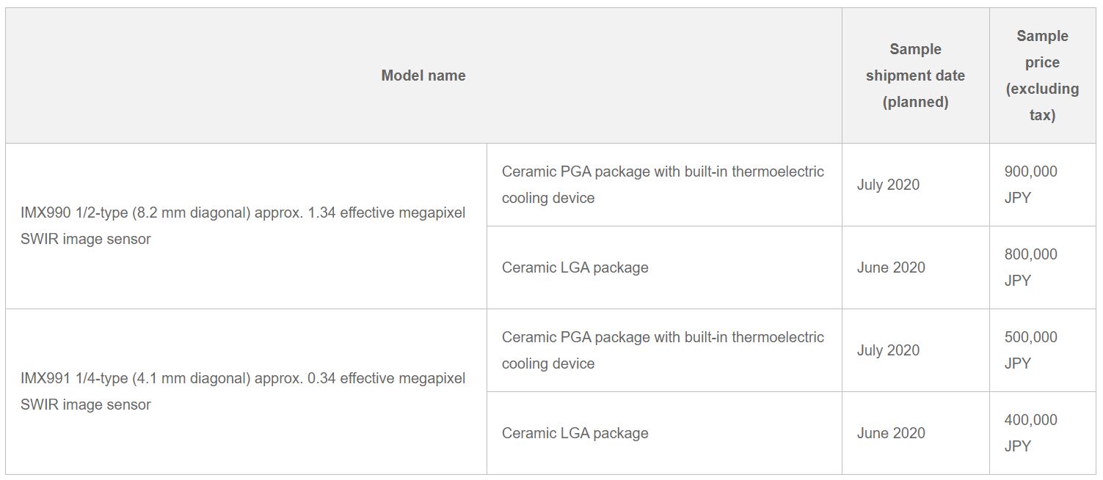The width and height of the screenshot is (1103, 480).
Task: Click the Sample shipment date header
Action: click(x=915, y=75)
